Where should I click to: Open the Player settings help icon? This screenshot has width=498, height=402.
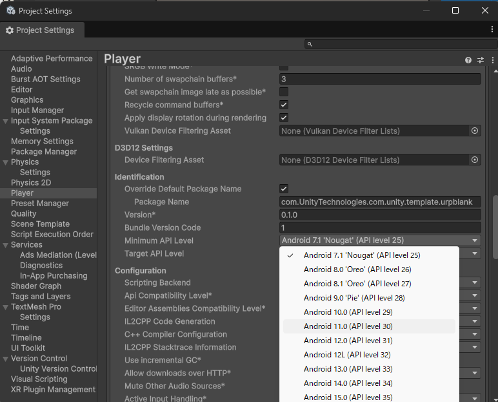(468, 59)
